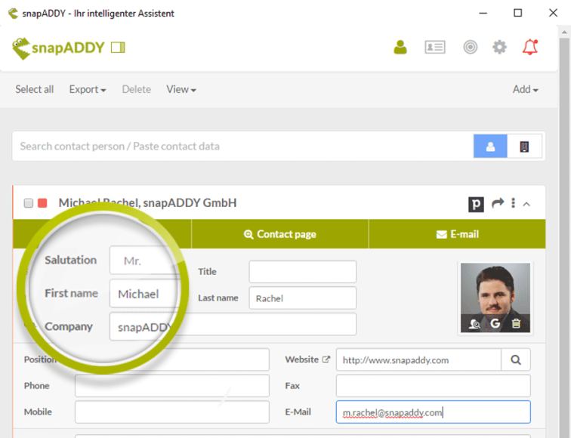This screenshot has width=571, height=438.
Task: Open the red notifications bell
Action: (530, 48)
